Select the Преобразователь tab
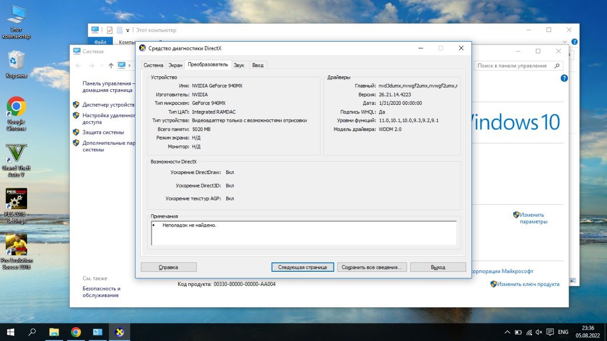Viewport: 607px width, 341px height. (208, 64)
